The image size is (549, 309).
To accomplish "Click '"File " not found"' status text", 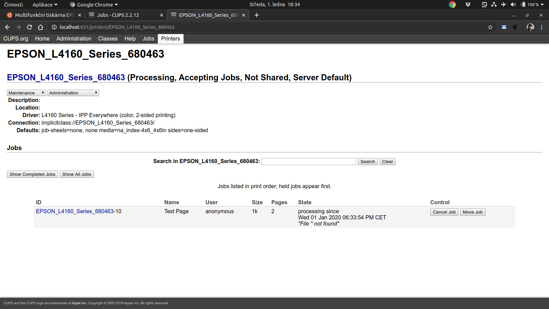I will (319, 224).
